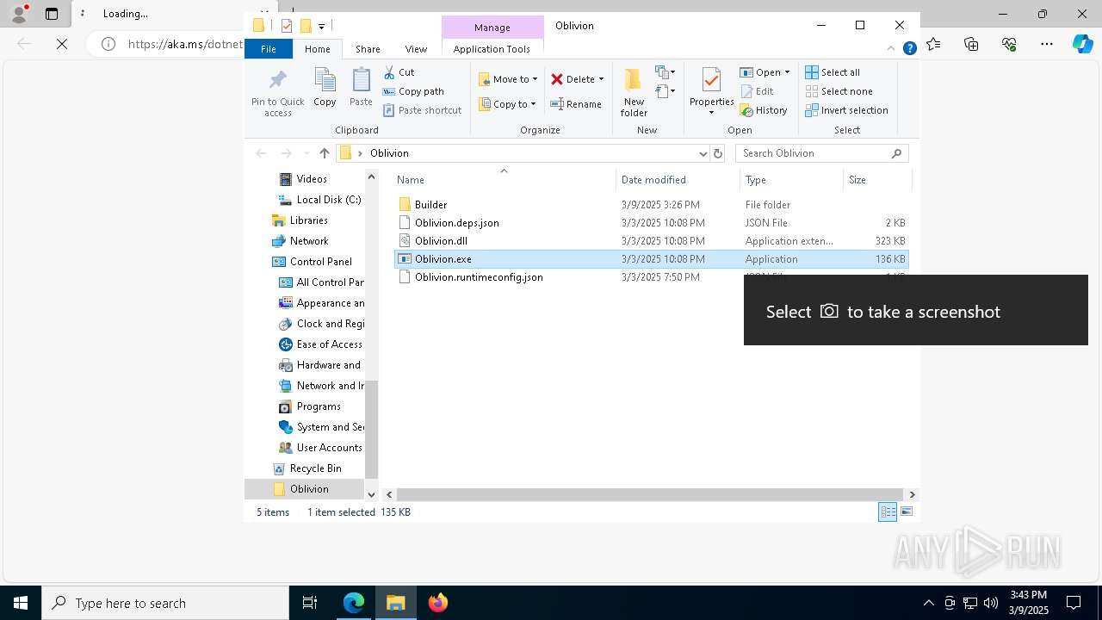Click Select none in ribbon

[x=839, y=91]
